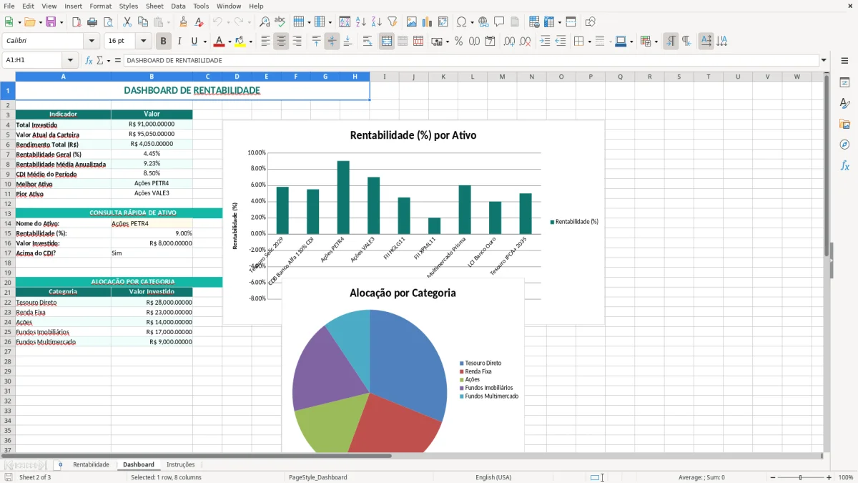The image size is (858, 483).
Task: Click the Add Decimal Place icon
Action: click(x=509, y=42)
